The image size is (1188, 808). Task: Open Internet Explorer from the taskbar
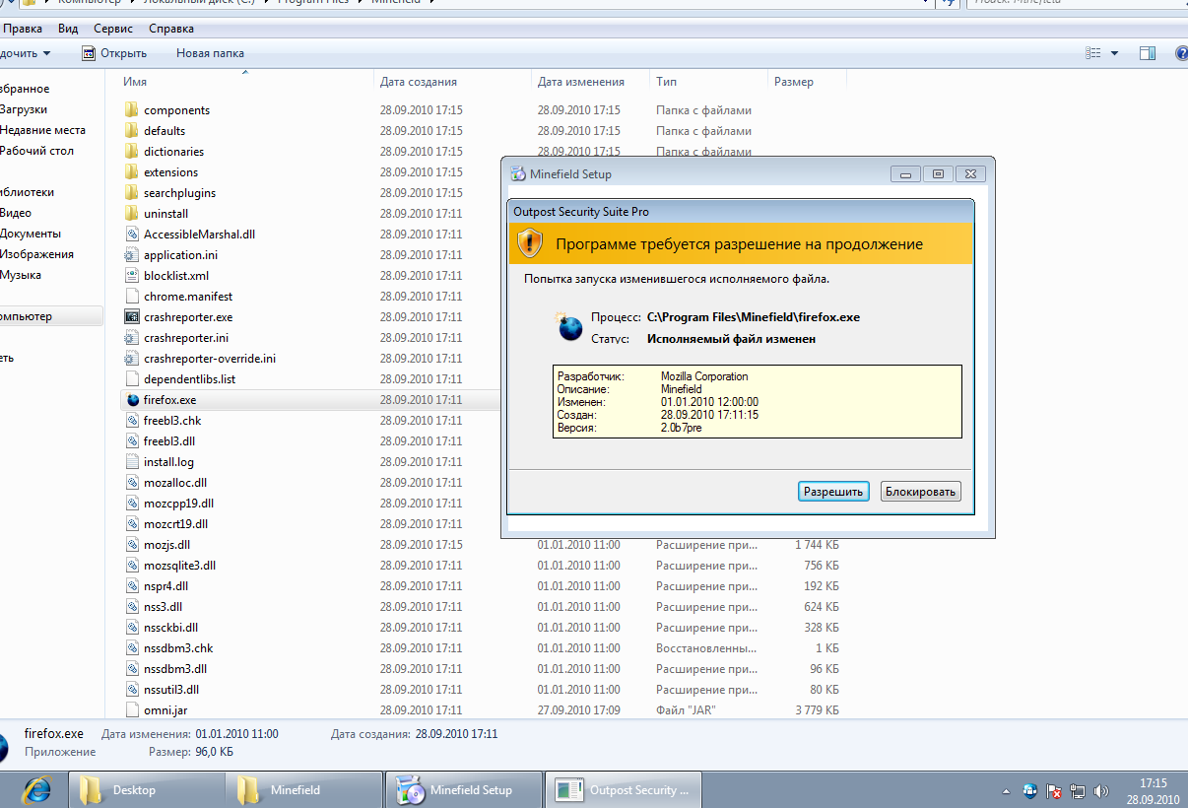pos(36,790)
